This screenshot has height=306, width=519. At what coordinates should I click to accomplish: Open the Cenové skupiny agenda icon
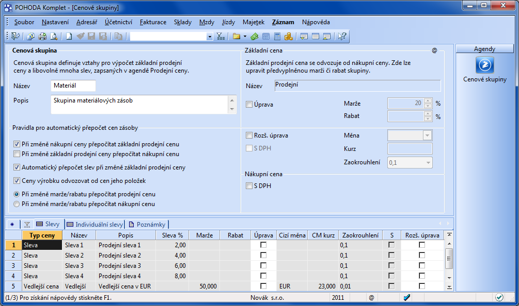(484, 65)
